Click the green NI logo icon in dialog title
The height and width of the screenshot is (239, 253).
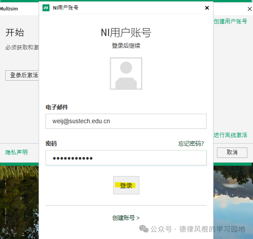pos(46,8)
